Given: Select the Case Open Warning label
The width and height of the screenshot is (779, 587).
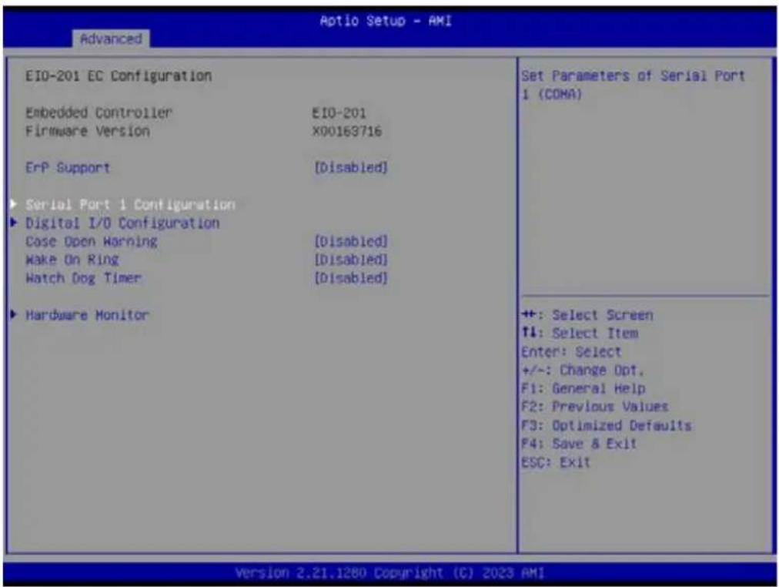Looking at the screenshot, I should click(92, 242).
